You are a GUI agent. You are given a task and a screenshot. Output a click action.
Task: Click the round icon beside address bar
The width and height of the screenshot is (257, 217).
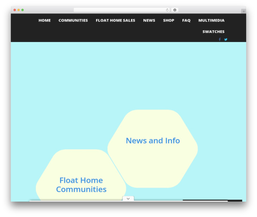coord(175,10)
